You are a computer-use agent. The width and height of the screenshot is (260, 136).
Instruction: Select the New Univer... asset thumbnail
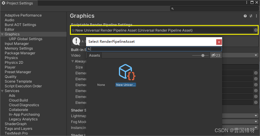click(x=126, y=75)
